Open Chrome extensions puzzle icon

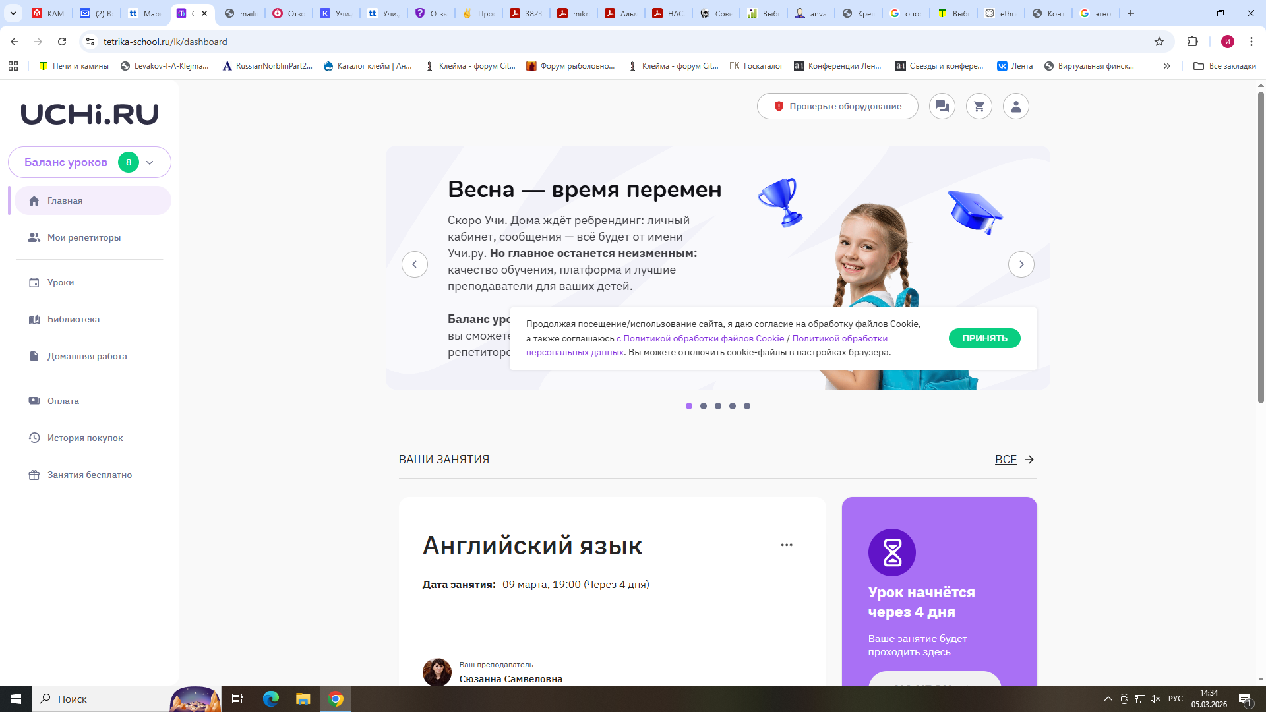(x=1192, y=42)
